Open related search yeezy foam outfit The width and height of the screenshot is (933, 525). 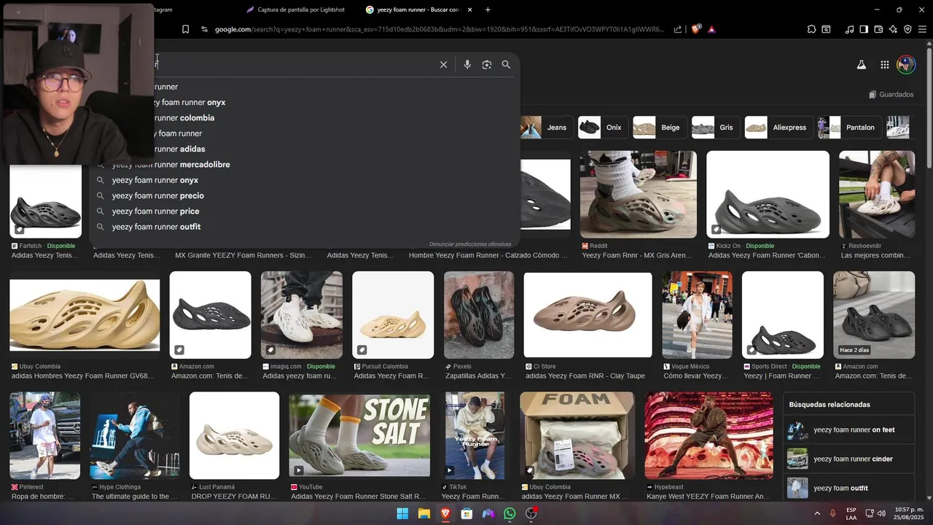[x=849, y=489]
